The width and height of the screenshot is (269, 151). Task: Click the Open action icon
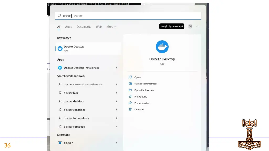click(x=130, y=77)
